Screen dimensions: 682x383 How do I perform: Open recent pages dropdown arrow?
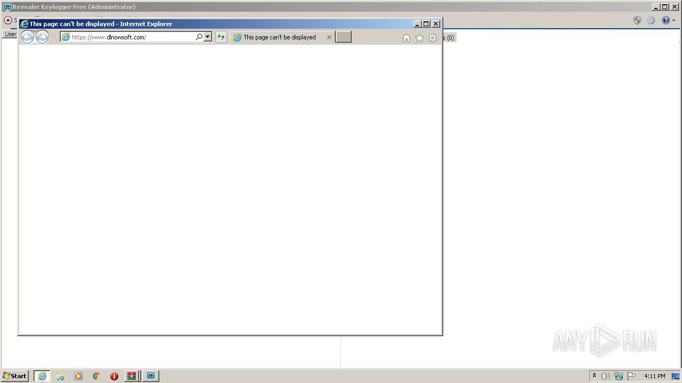point(54,37)
